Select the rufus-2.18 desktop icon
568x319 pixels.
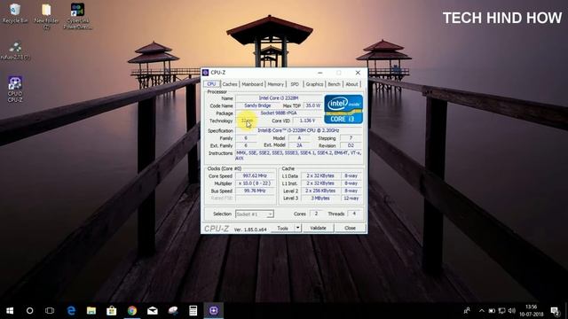[x=15, y=51]
